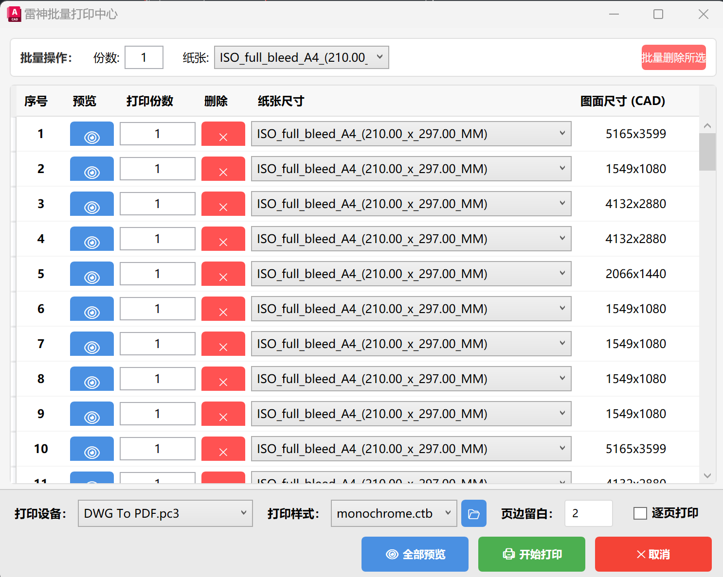723x577 pixels.
Task: Preview drawing in row 8 with eye icon
Action: tap(92, 379)
